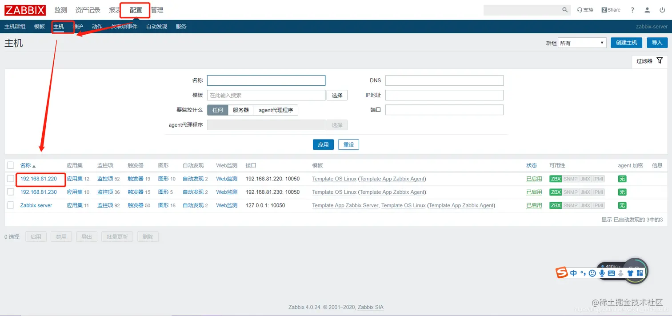
Task: Click the power sign-out icon
Action: point(662,10)
